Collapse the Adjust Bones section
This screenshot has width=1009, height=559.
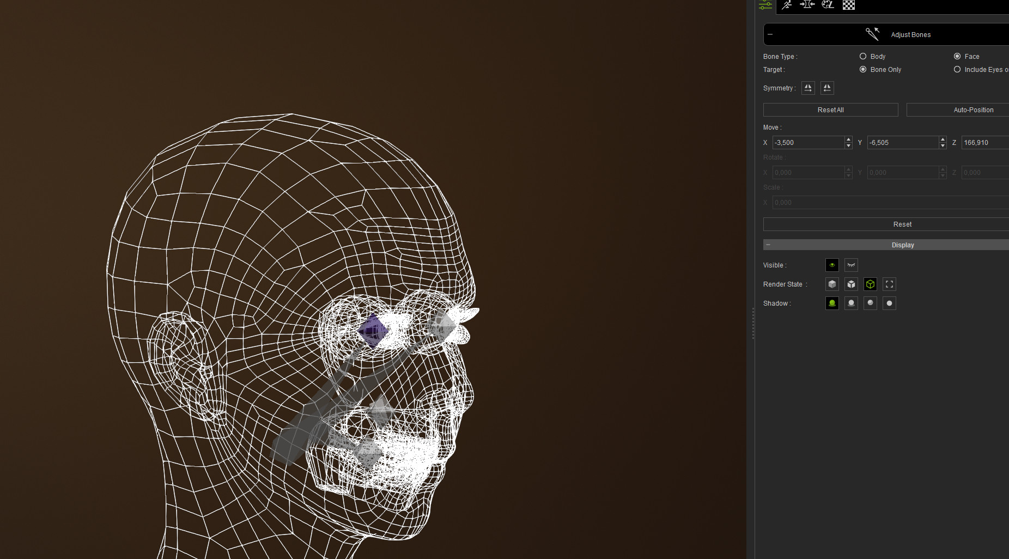(x=770, y=34)
